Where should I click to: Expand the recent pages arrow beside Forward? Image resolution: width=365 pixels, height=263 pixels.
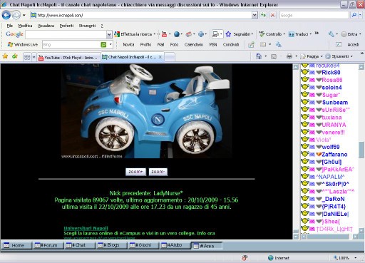24,15
